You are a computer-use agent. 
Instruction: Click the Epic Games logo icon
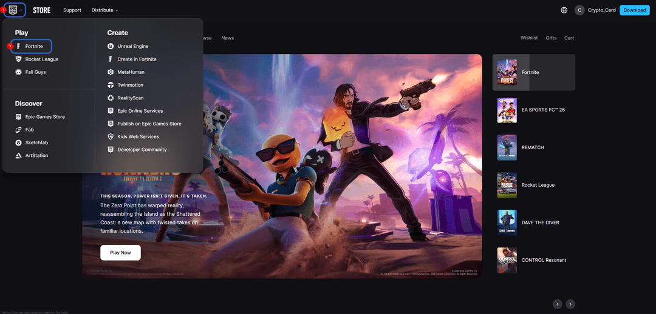pyautogui.click(x=13, y=10)
